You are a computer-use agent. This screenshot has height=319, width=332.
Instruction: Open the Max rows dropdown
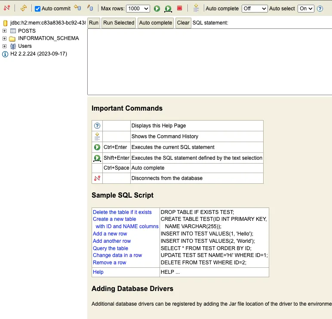click(138, 9)
